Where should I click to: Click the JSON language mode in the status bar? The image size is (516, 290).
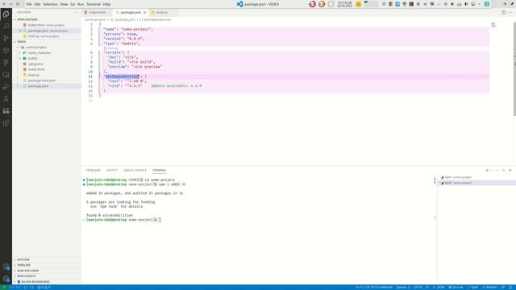pyautogui.click(x=439, y=288)
